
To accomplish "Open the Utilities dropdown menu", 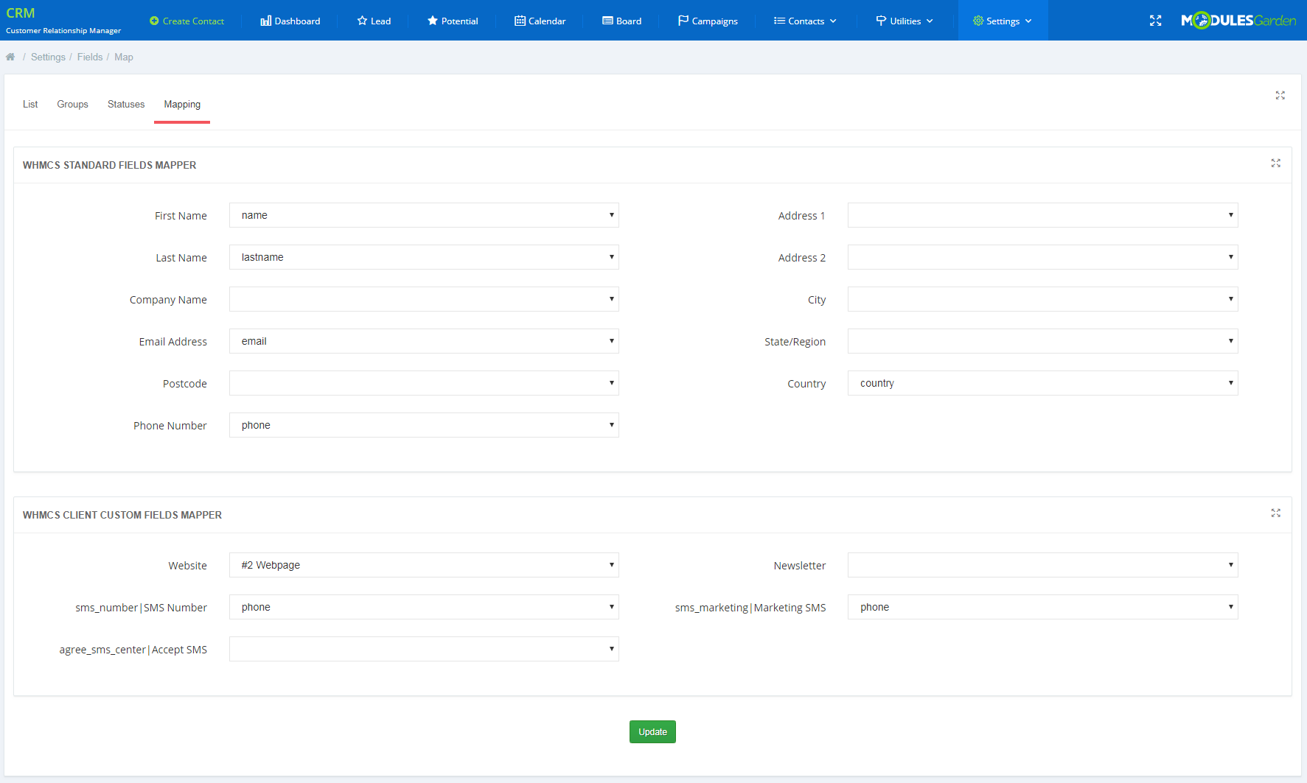I will tap(905, 21).
